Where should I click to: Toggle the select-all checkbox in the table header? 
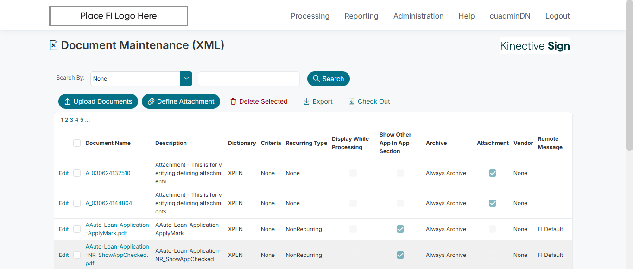pos(77,143)
